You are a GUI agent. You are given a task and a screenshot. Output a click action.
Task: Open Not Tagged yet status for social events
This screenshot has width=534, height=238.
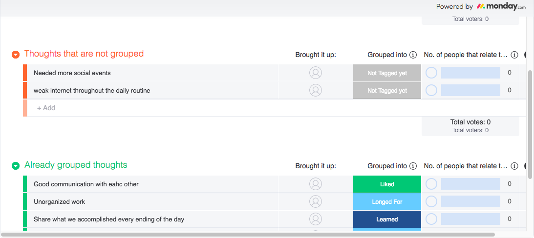(x=387, y=73)
